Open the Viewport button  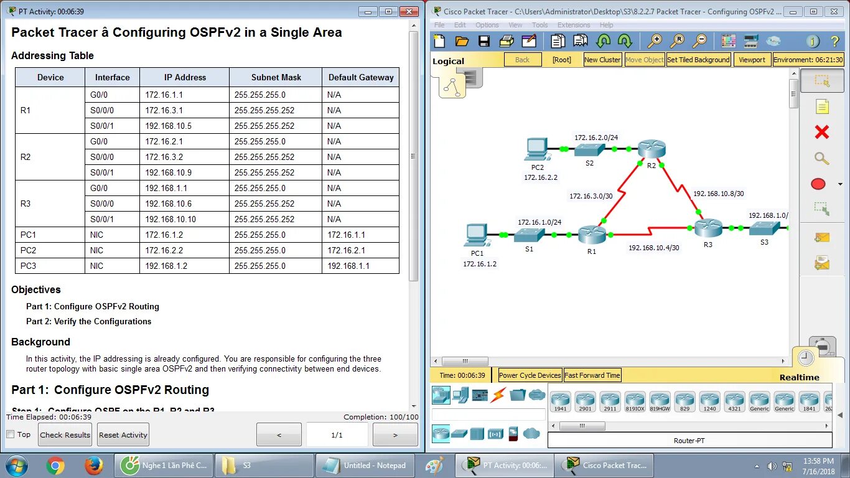click(752, 60)
